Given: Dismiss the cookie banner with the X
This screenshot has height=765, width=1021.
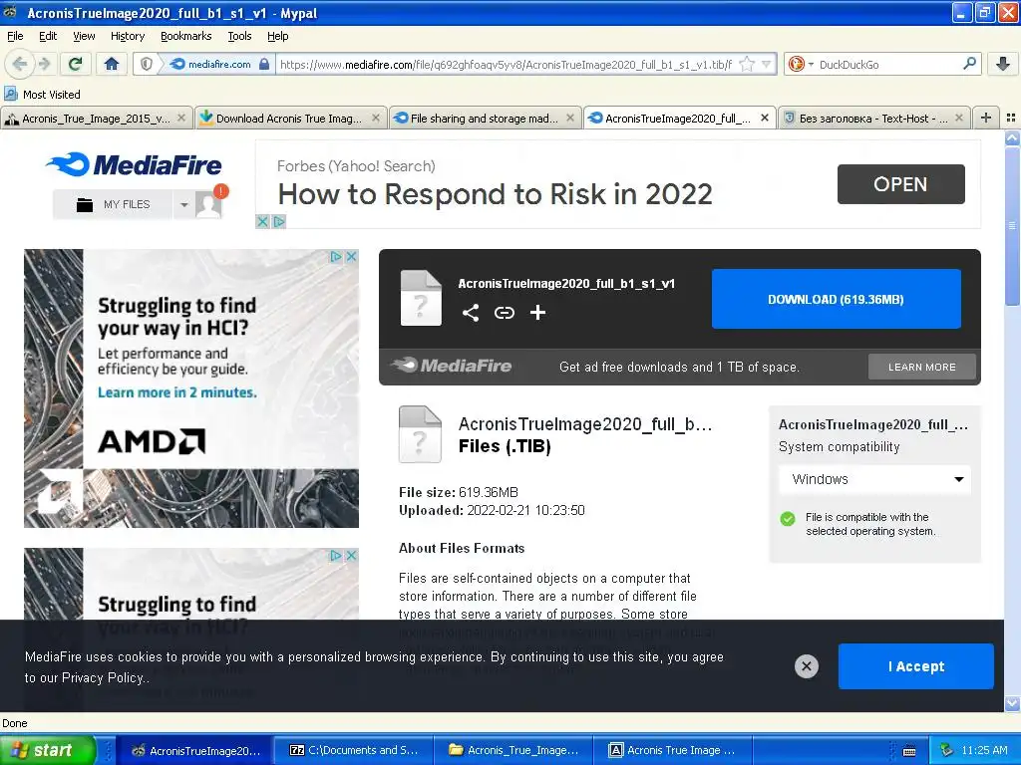Looking at the screenshot, I should [806, 666].
